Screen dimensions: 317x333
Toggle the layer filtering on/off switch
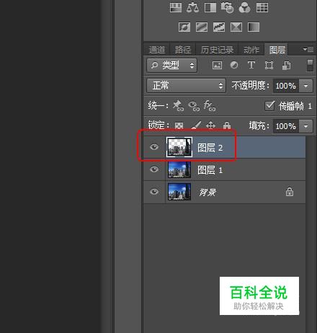(x=310, y=65)
